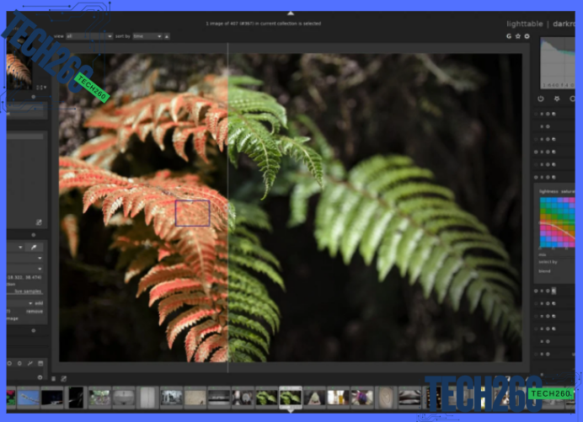The width and height of the screenshot is (583, 422).
Task: Show active modules using the power icon
Action: [541, 99]
